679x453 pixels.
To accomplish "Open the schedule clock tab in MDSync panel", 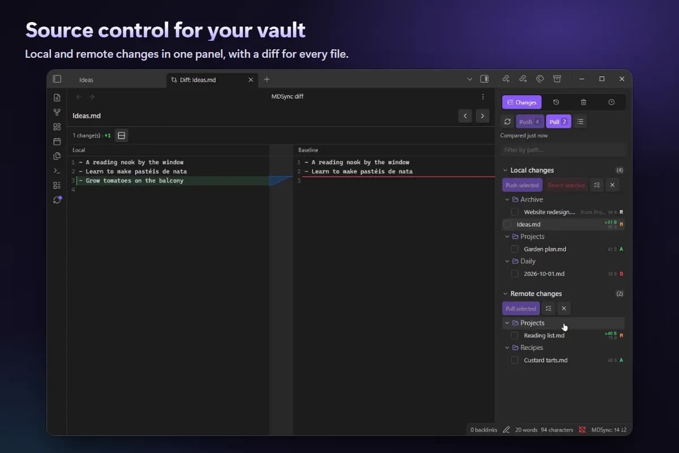I will (611, 102).
